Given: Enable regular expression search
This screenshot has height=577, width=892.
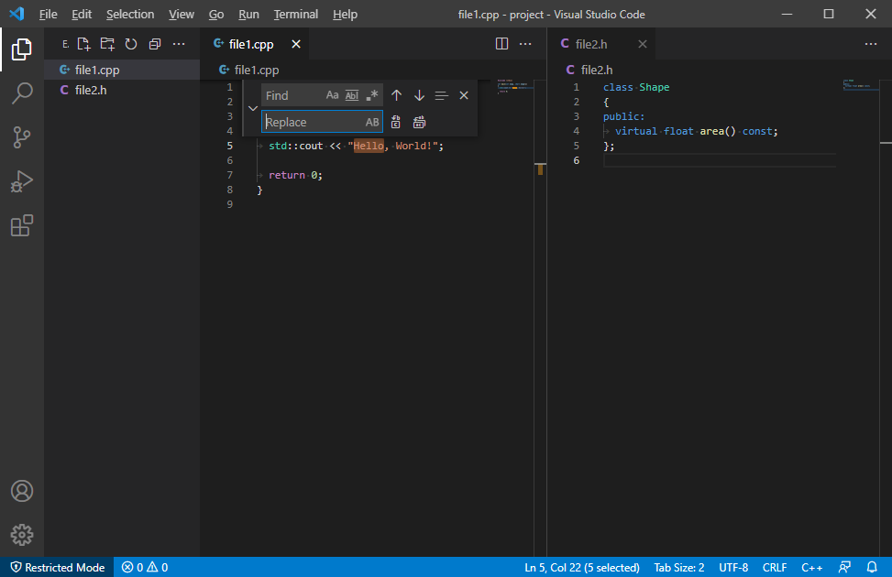Looking at the screenshot, I should pos(373,94).
